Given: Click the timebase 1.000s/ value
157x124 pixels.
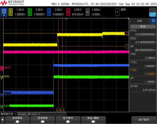Looking at the screenshot, I should pos(96,10).
